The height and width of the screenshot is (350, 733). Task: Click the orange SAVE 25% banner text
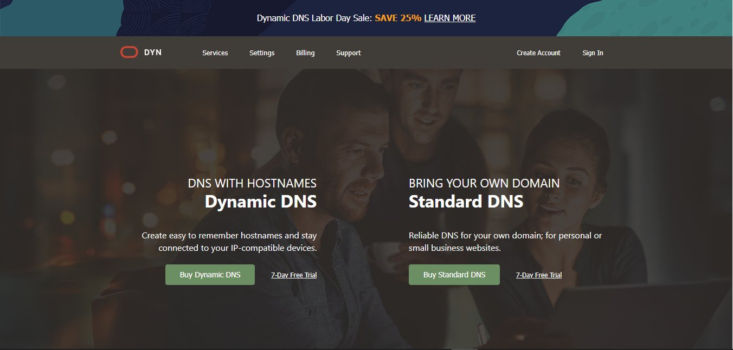[398, 18]
